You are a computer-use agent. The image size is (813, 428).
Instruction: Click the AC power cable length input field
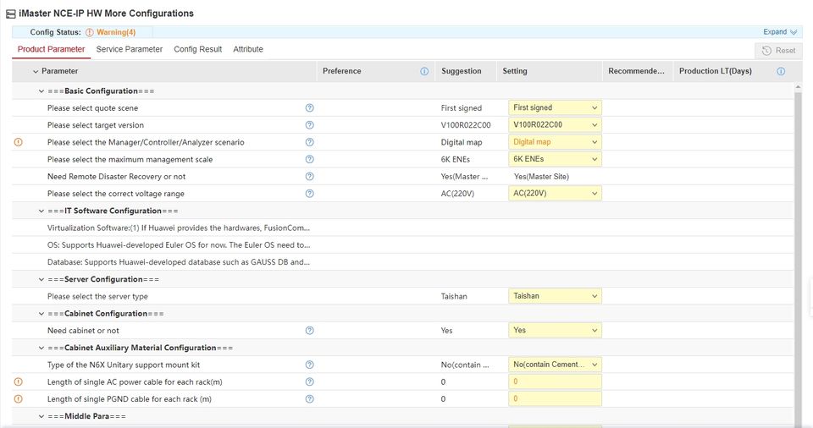click(555, 382)
